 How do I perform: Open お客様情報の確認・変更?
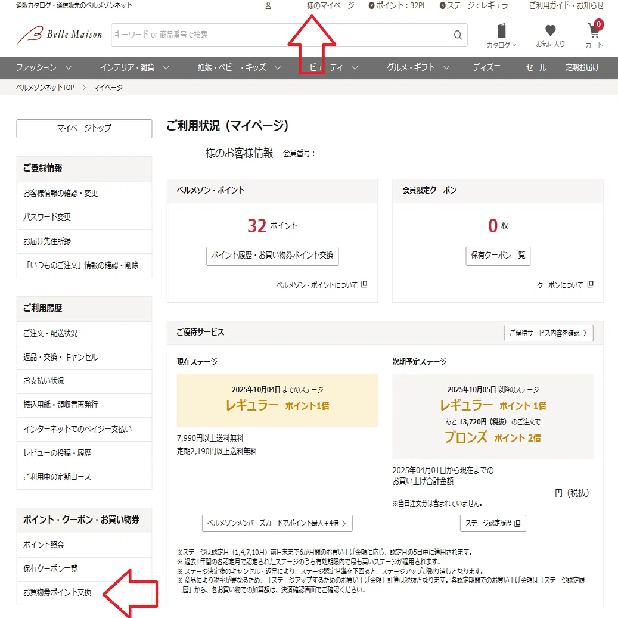click(84, 194)
